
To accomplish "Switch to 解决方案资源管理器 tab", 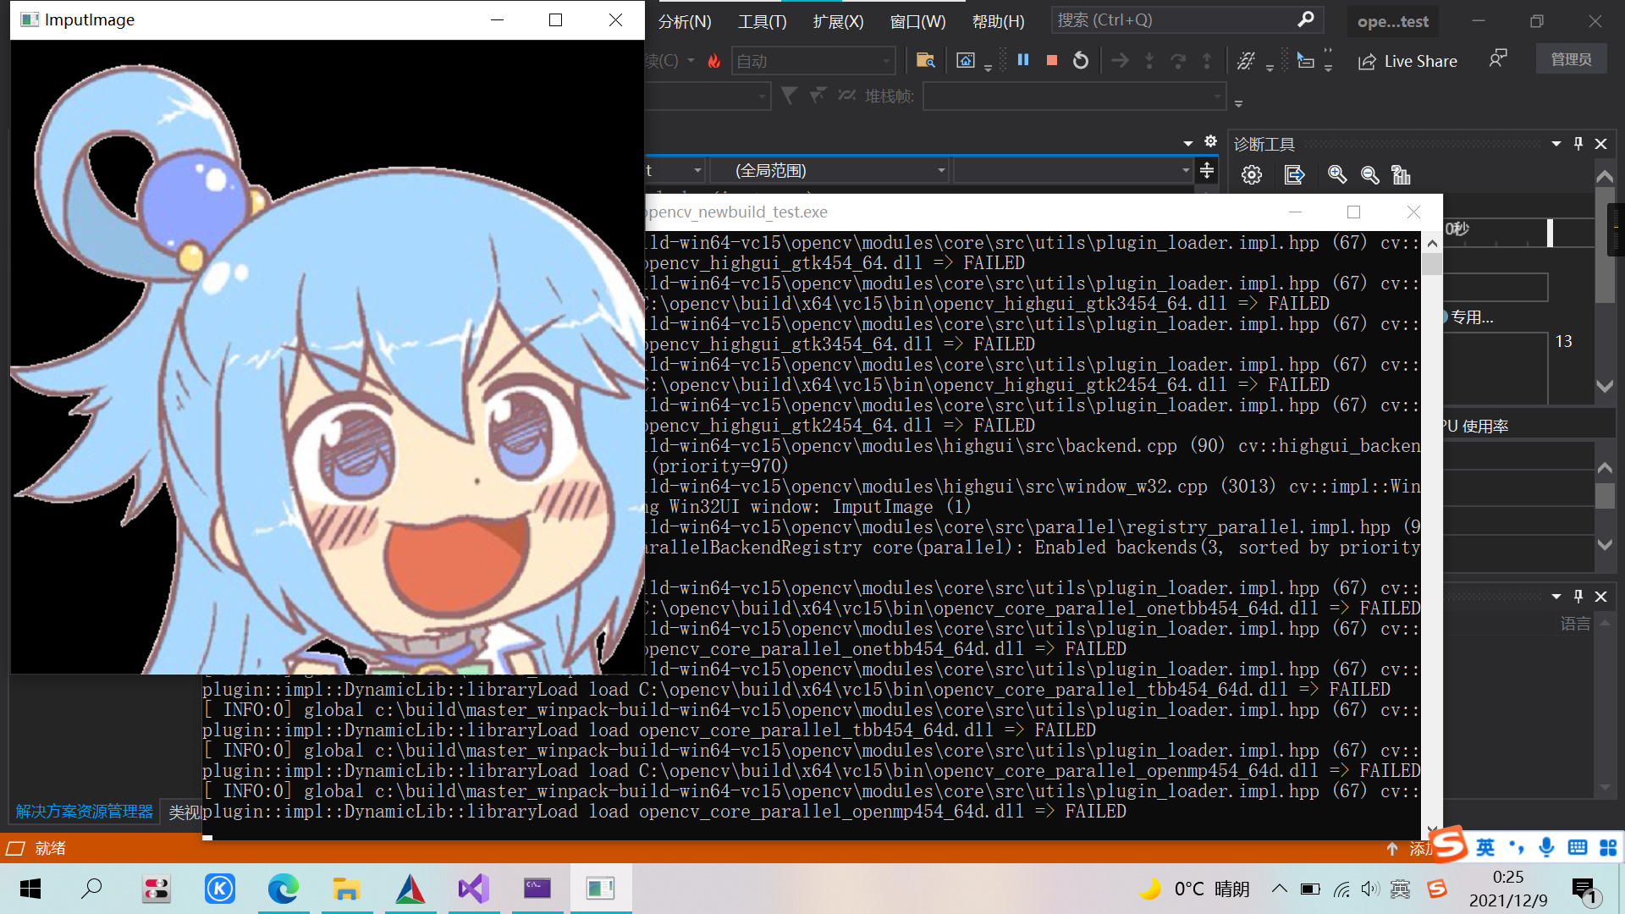I will [84, 812].
